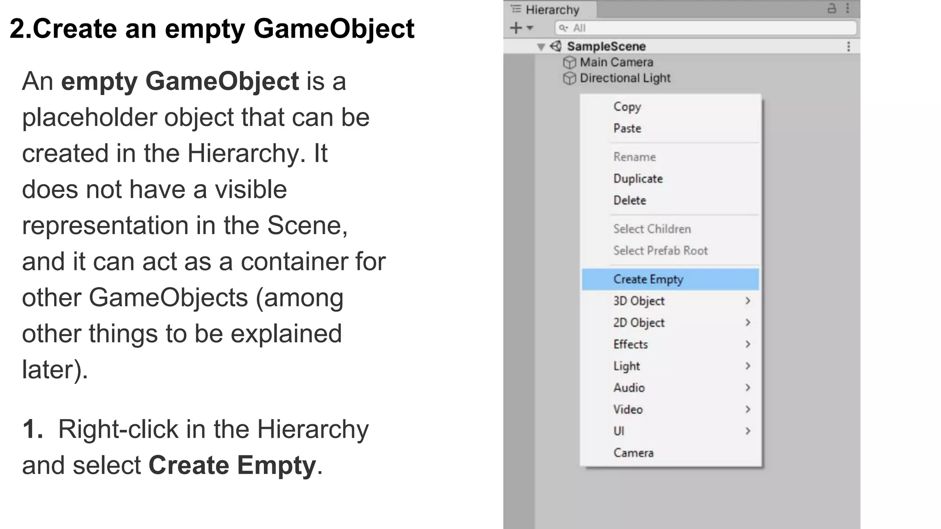Click the cube icon of Main Camera
941x529 pixels.
pyautogui.click(x=569, y=62)
